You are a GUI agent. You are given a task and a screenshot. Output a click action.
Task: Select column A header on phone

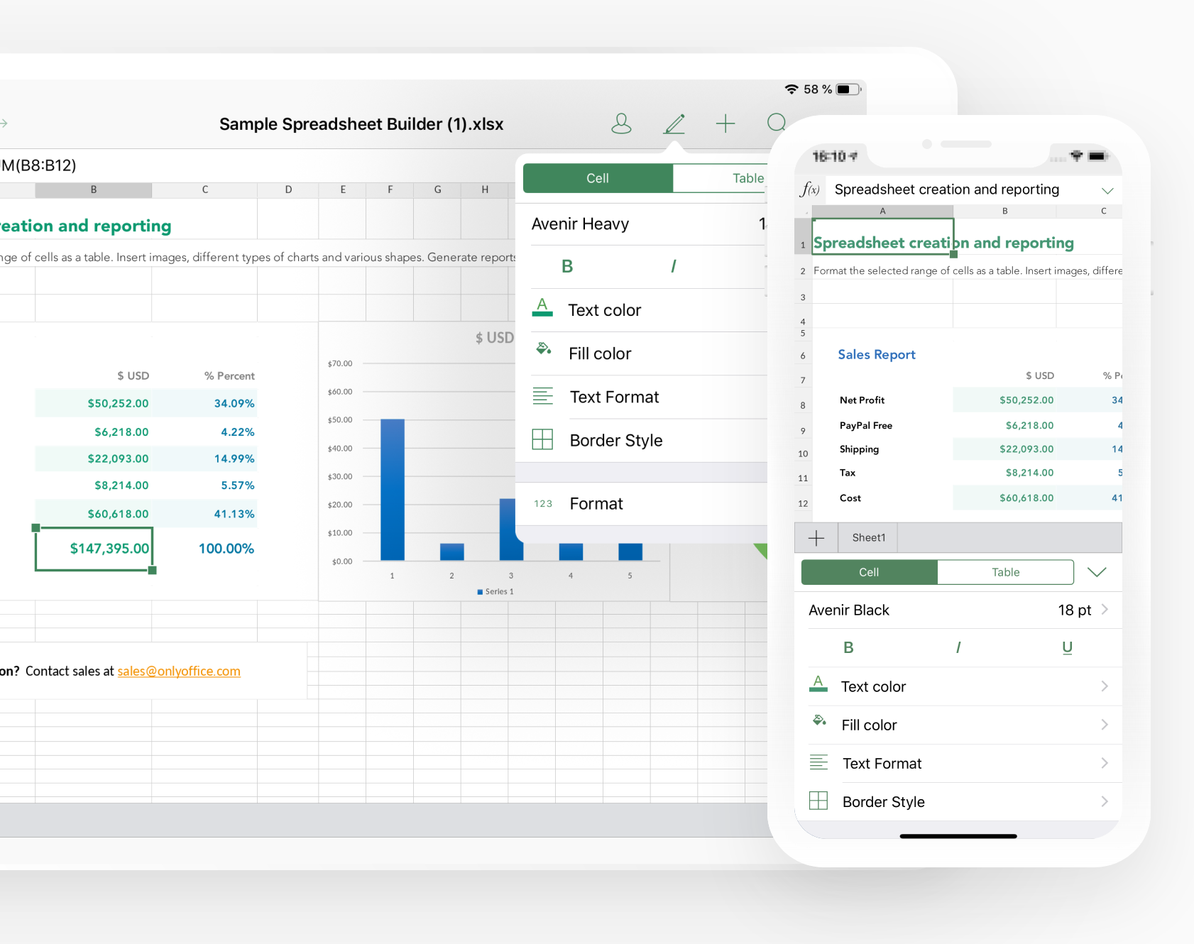pos(882,211)
